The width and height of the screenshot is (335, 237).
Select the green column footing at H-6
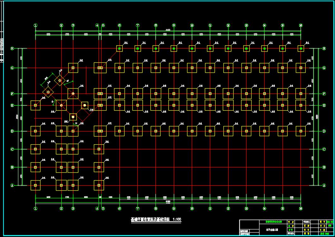tap(119, 49)
